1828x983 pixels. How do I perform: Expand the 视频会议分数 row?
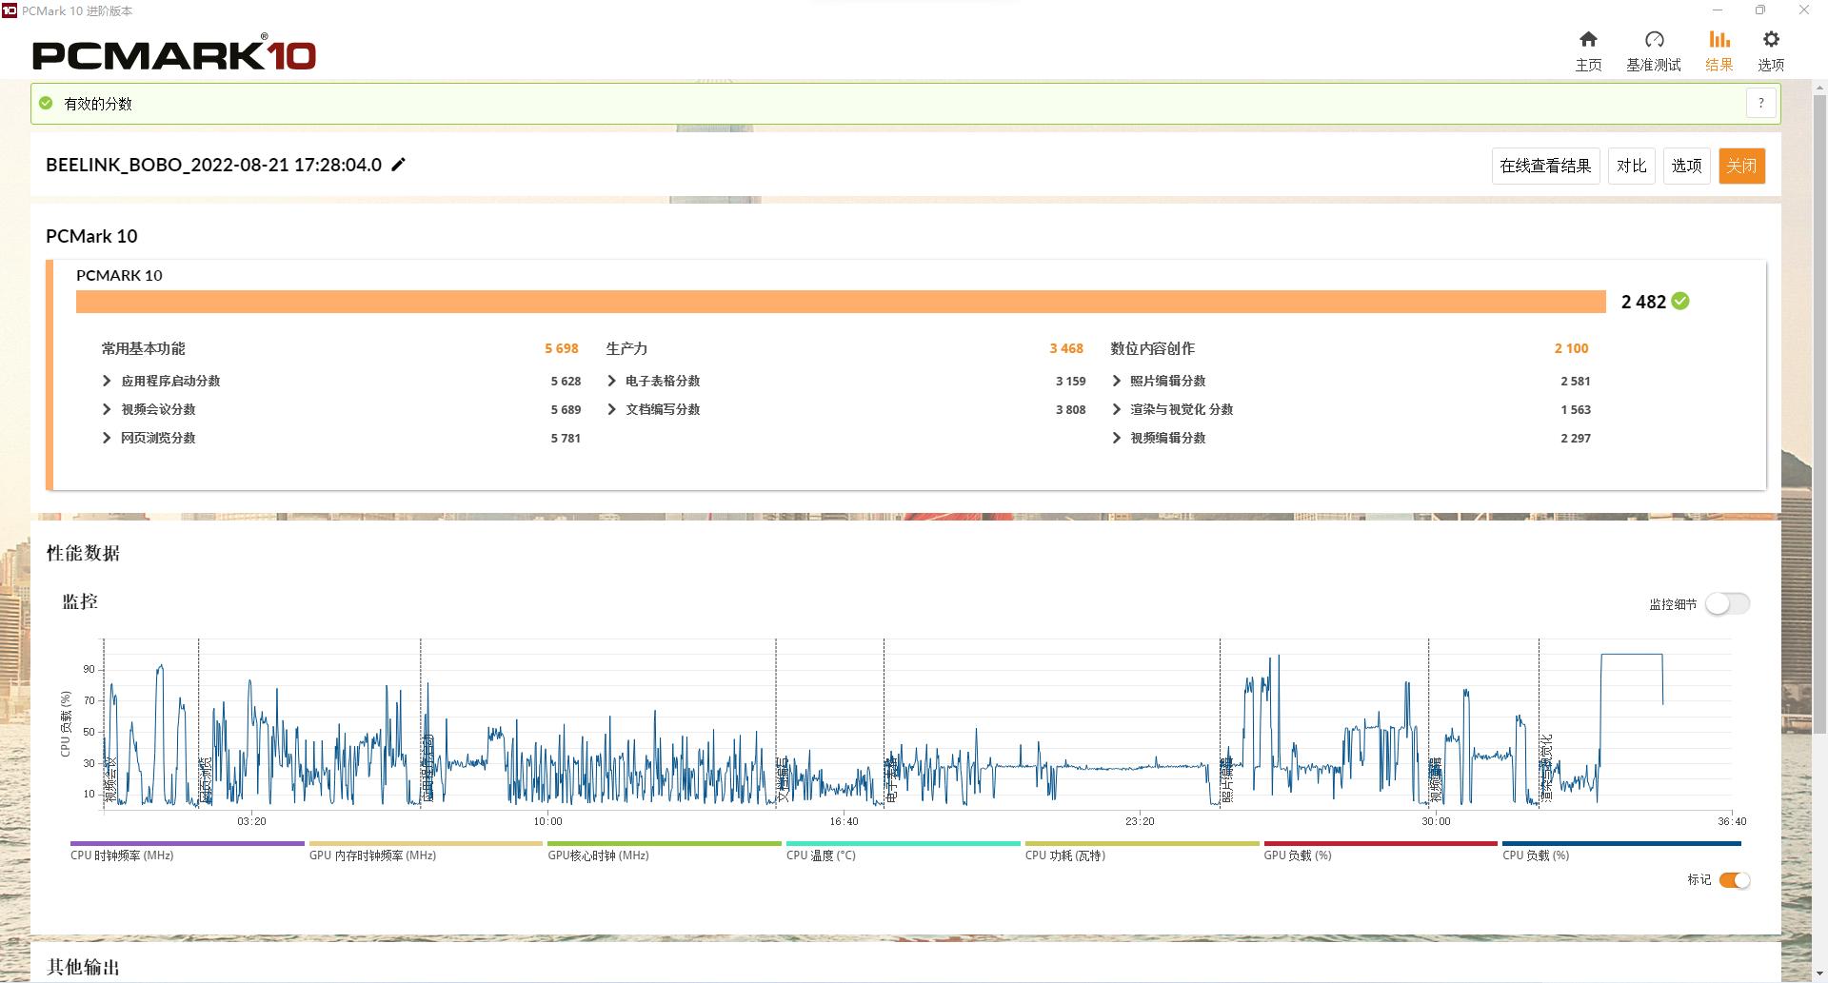pos(107,409)
